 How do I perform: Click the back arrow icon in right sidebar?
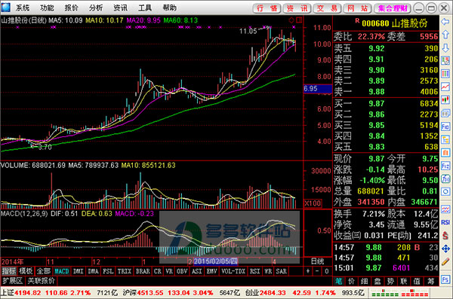(x=445, y=22)
